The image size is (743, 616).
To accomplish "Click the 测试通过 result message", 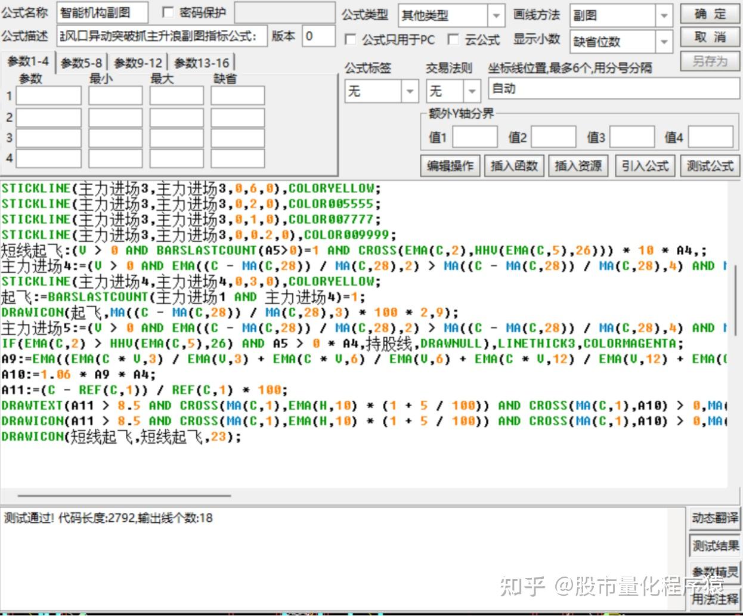I will coord(109,518).
